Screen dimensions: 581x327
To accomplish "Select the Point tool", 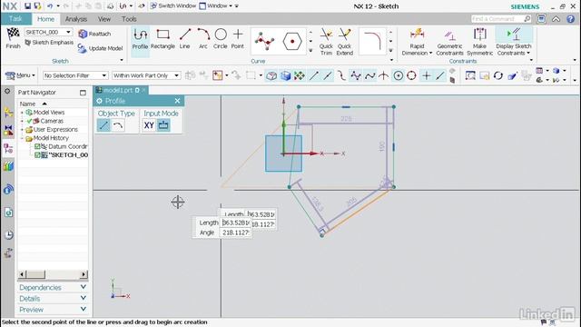I will tap(238, 39).
